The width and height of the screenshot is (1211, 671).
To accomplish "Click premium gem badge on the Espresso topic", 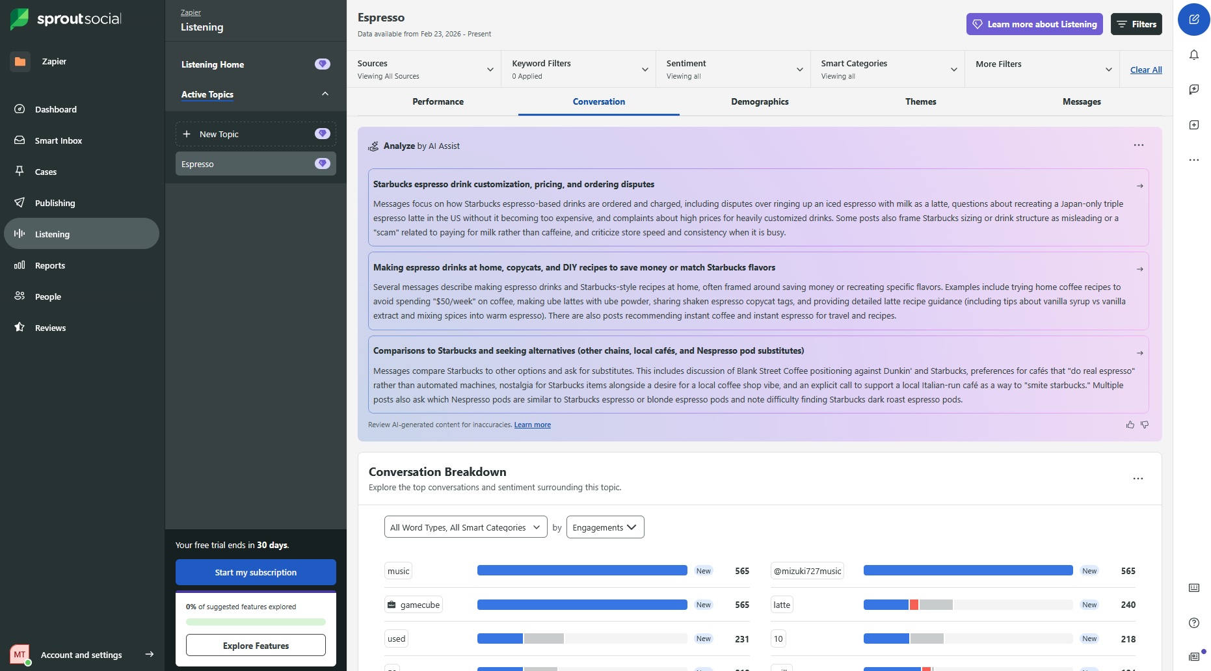I will [x=323, y=164].
